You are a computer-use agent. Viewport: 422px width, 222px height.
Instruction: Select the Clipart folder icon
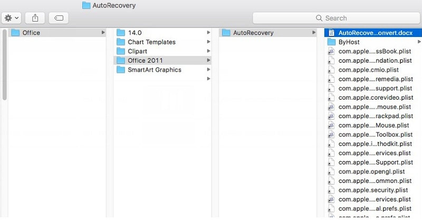click(x=121, y=51)
